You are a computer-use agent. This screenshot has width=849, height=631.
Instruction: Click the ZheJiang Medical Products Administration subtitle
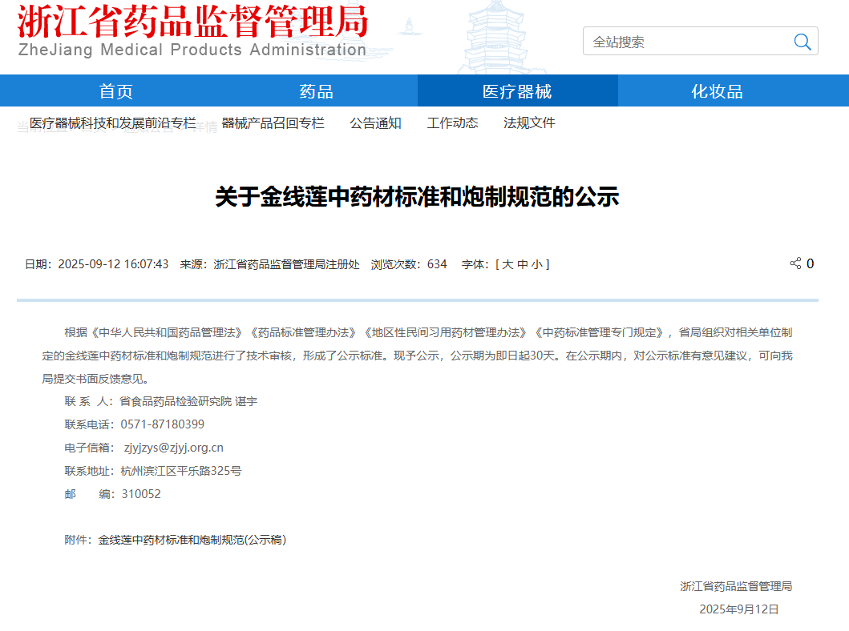(x=192, y=50)
